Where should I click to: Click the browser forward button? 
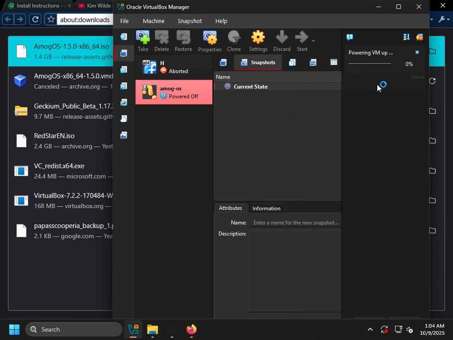click(x=20, y=19)
